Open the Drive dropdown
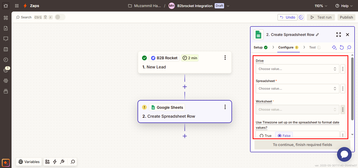Image resolution: width=358 pixels, height=168 pixels. (297, 69)
